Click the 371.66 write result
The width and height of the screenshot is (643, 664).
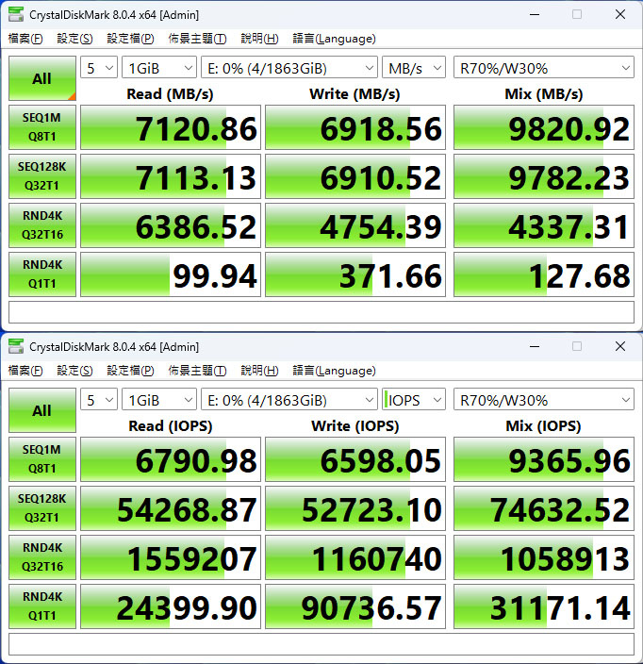355,274
